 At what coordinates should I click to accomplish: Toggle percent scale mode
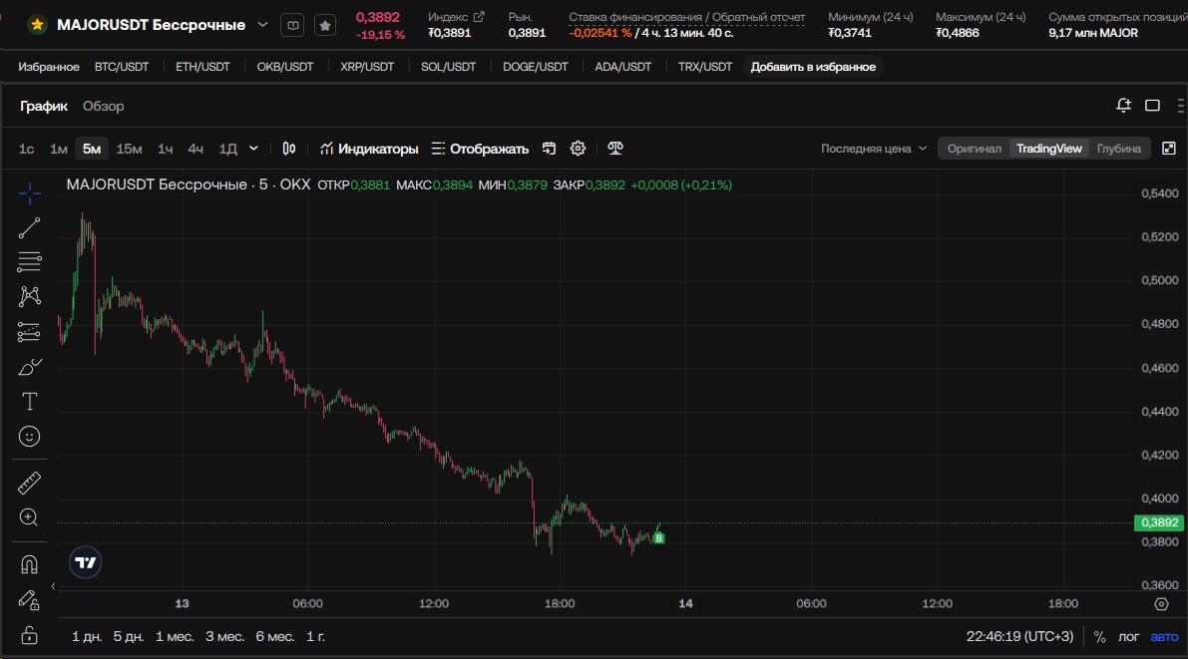1099,637
